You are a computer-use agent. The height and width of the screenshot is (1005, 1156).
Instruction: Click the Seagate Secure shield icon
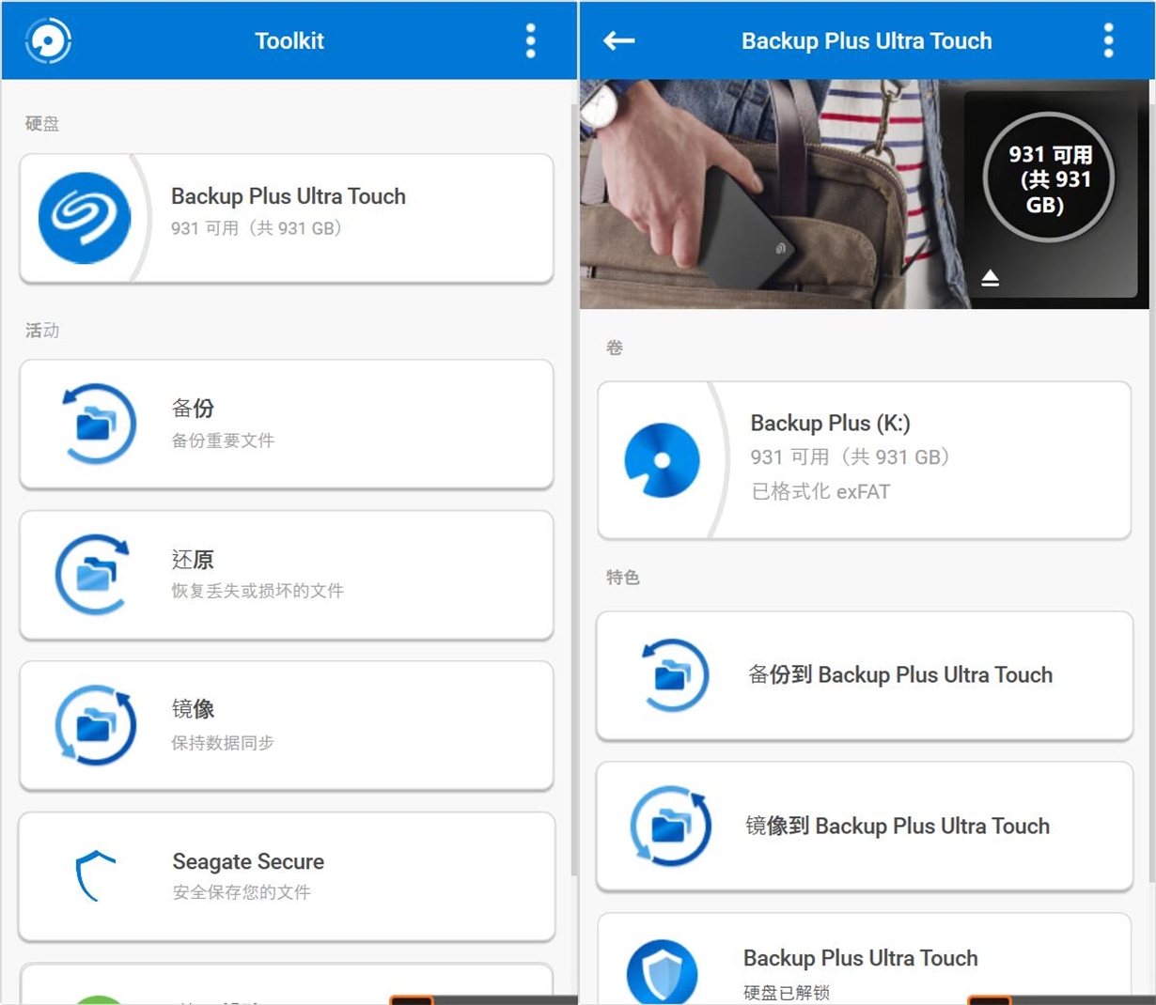coord(96,875)
